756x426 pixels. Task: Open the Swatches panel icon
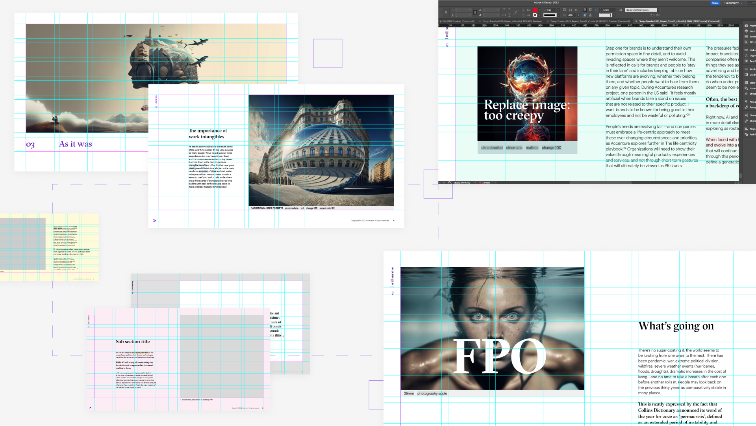click(746, 36)
